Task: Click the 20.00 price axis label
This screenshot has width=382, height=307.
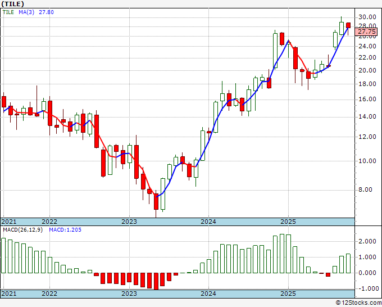Action: point(367,70)
